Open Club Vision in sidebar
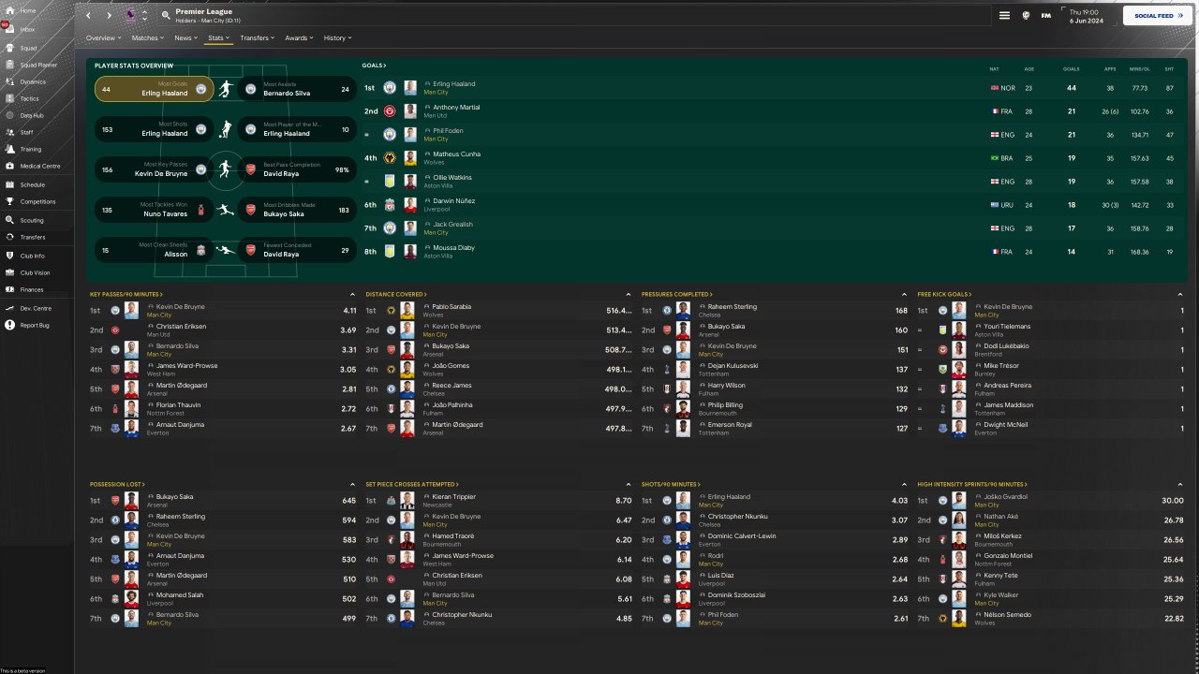 coord(35,272)
